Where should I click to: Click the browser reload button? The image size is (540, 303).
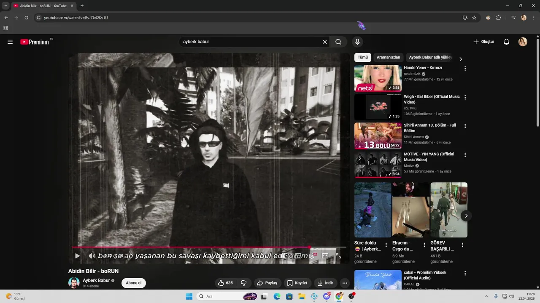point(26,18)
